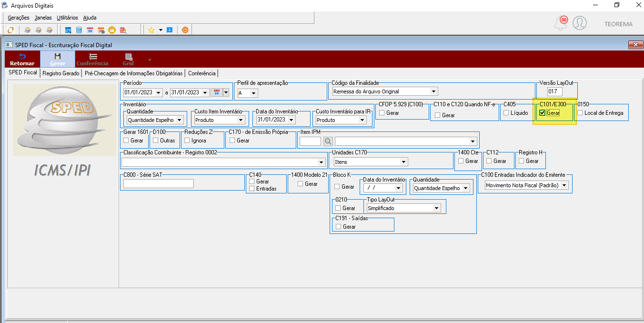Image resolution: width=644 pixels, height=323 pixels.
Task: Click the orange power icon
Action: coord(185,30)
